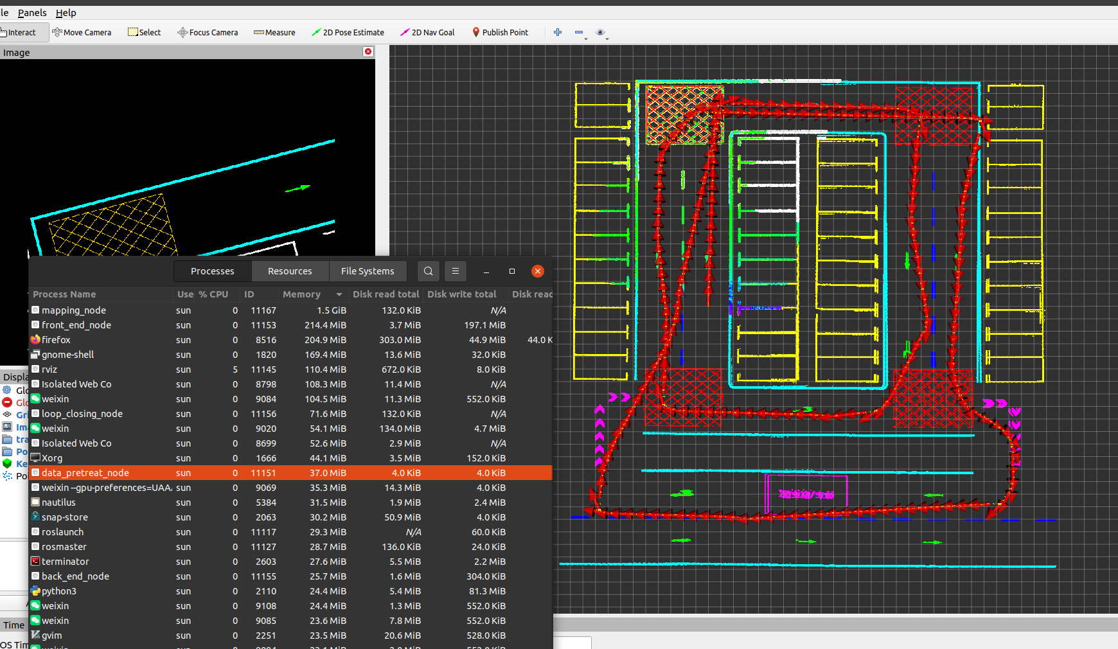
Task: Sort processes by % CPU column
Action: point(213,294)
